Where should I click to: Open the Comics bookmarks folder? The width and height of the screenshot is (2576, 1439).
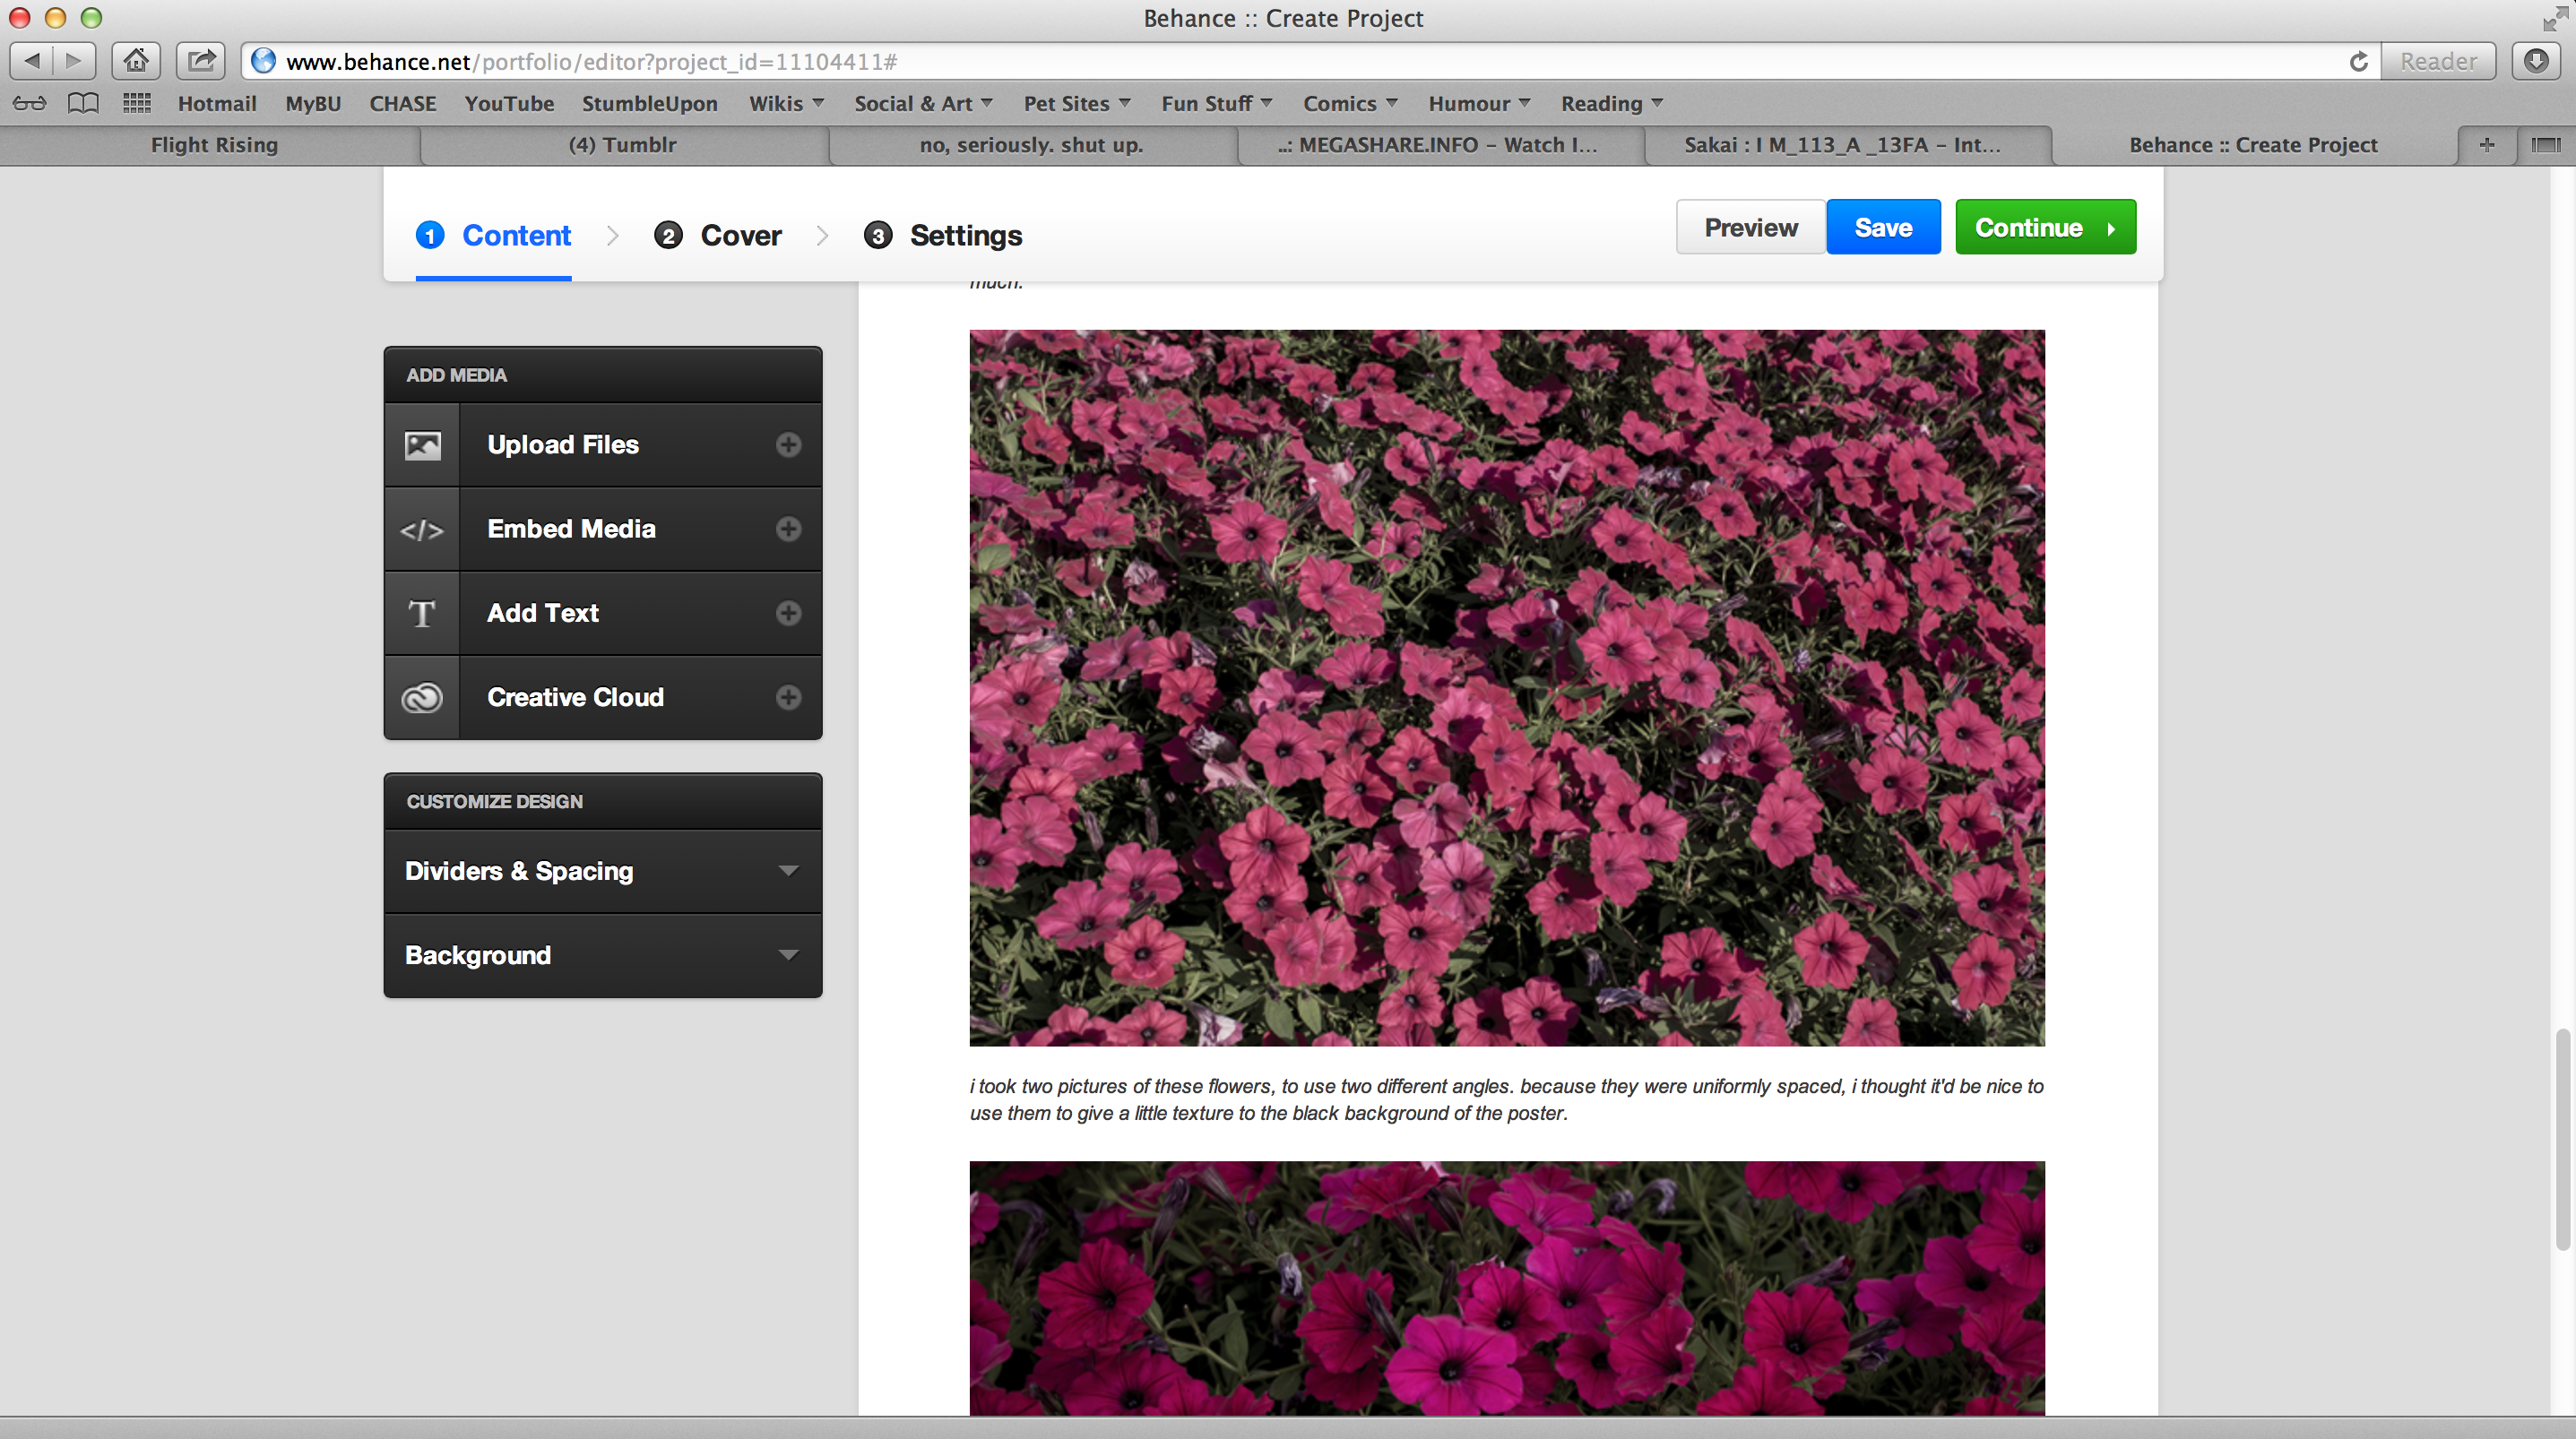(x=1350, y=103)
